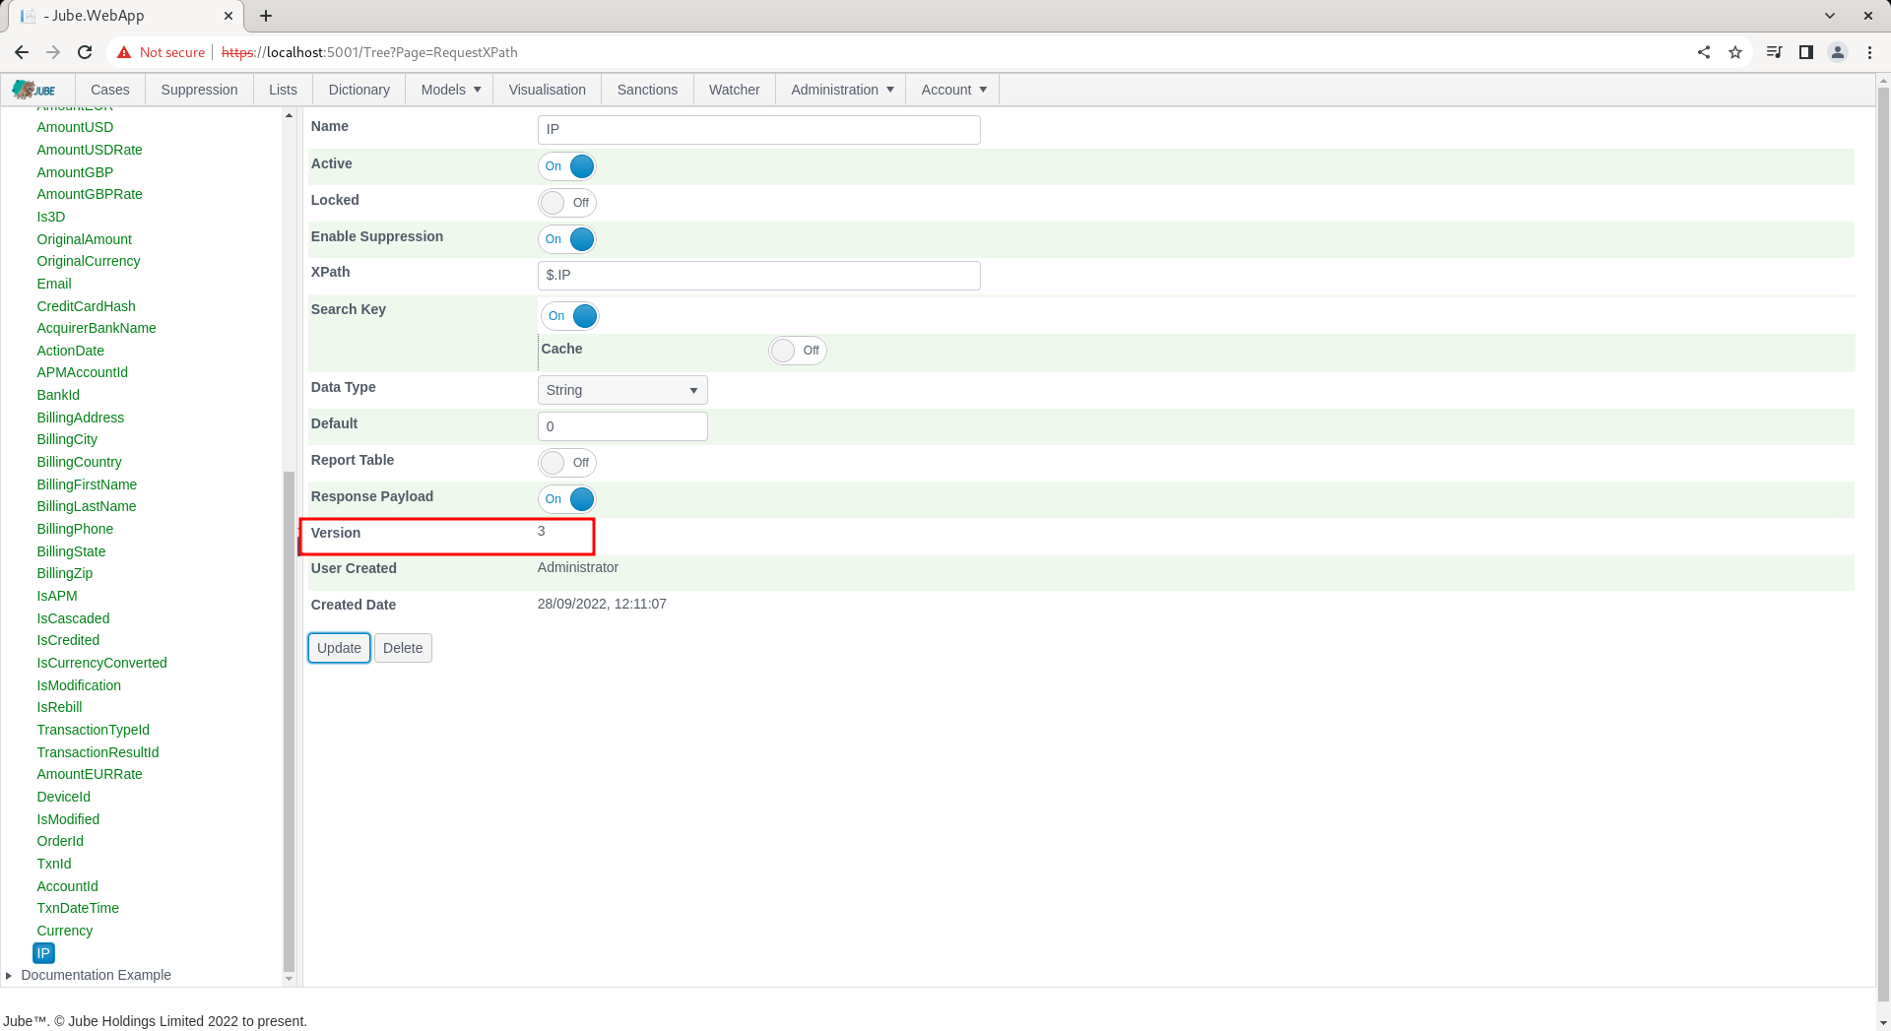Select AccountId in the tree

coord(67,886)
